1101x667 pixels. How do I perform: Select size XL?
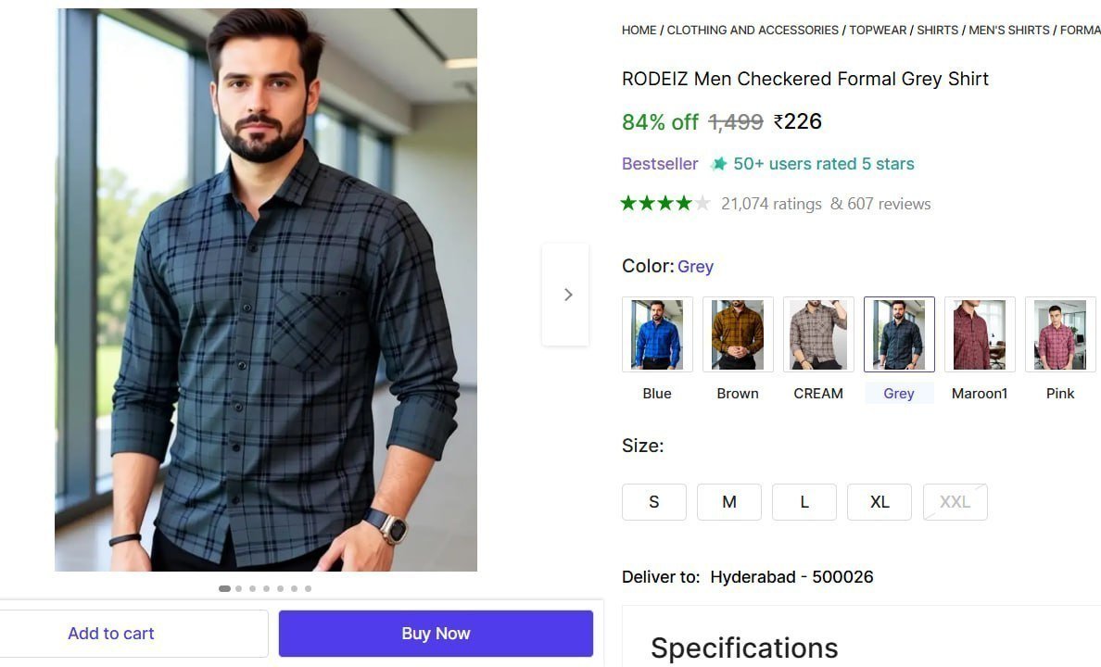[x=879, y=501]
